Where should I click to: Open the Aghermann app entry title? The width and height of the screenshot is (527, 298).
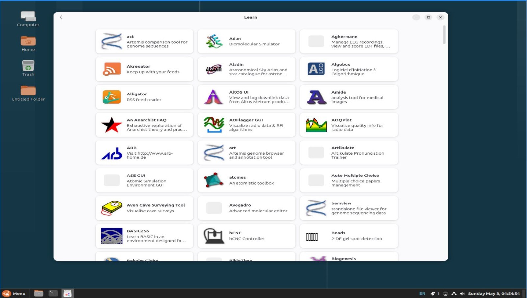pyautogui.click(x=344, y=37)
